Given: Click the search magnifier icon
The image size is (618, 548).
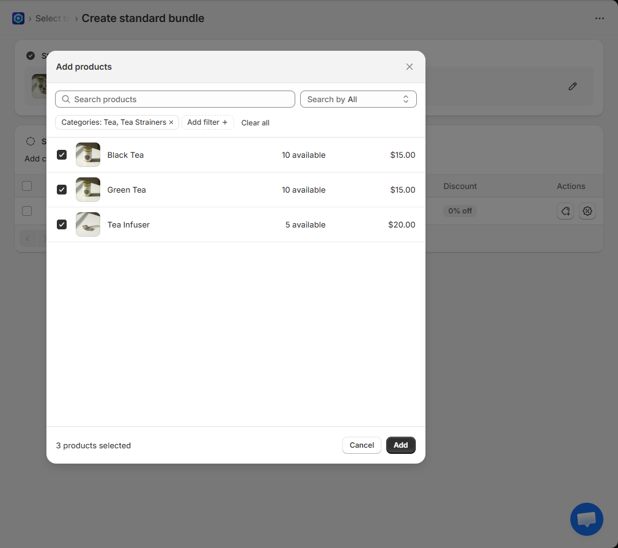Looking at the screenshot, I should [x=66, y=99].
